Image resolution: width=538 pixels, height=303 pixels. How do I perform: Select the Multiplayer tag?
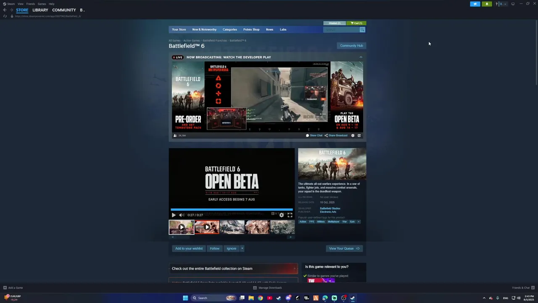pyautogui.click(x=333, y=222)
